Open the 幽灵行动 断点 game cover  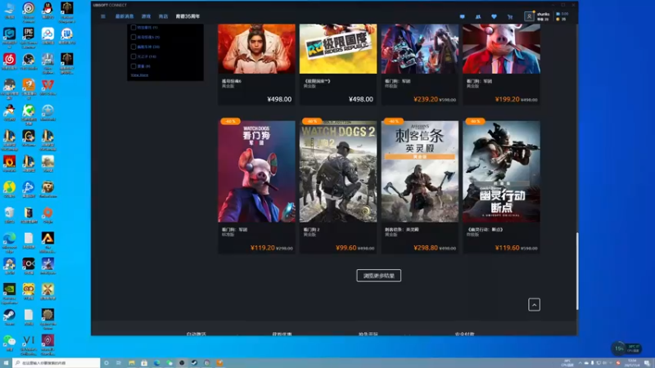click(501, 172)
